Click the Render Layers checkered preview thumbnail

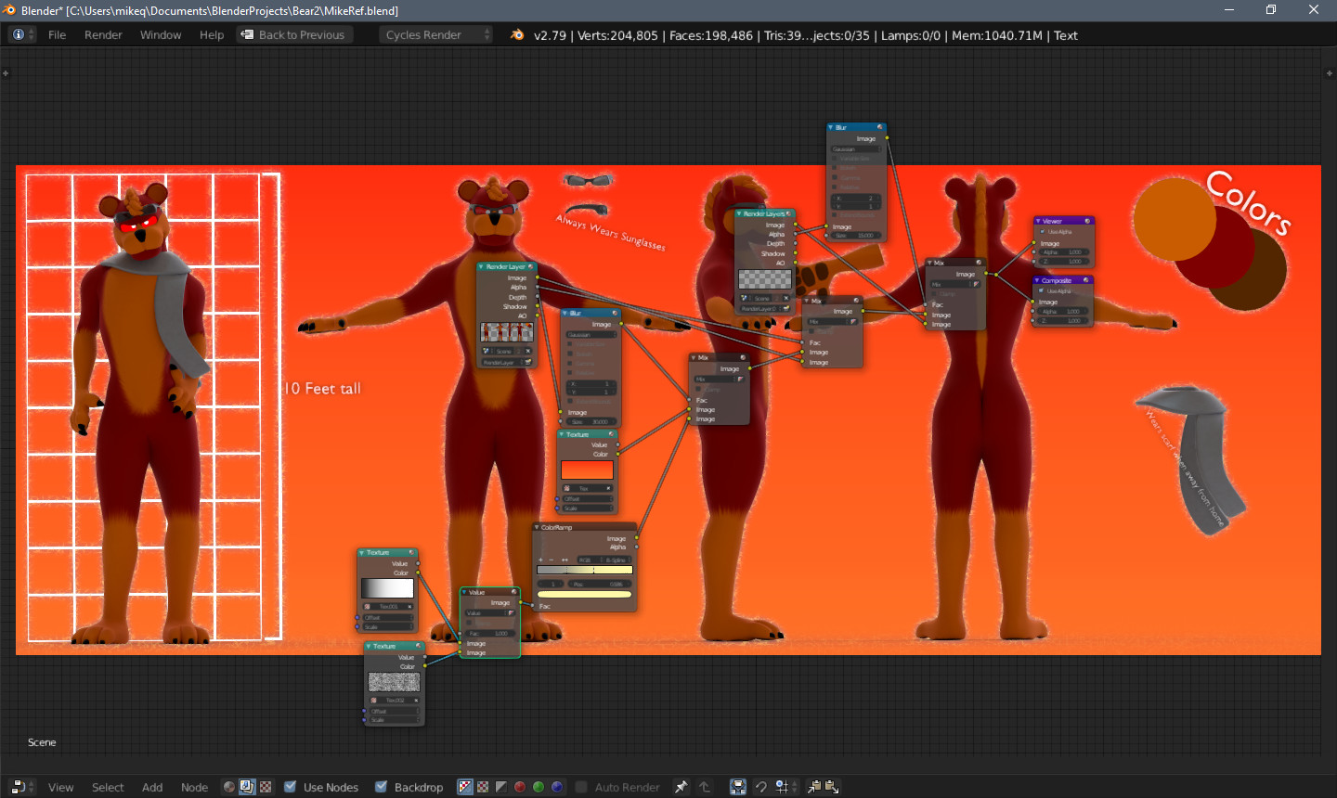coord(765,279)
